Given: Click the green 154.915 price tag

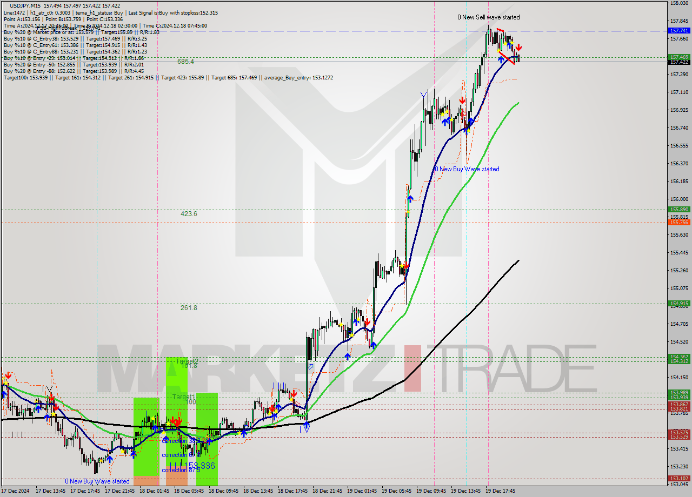Looking at the screenshot, I should [679, 303].
